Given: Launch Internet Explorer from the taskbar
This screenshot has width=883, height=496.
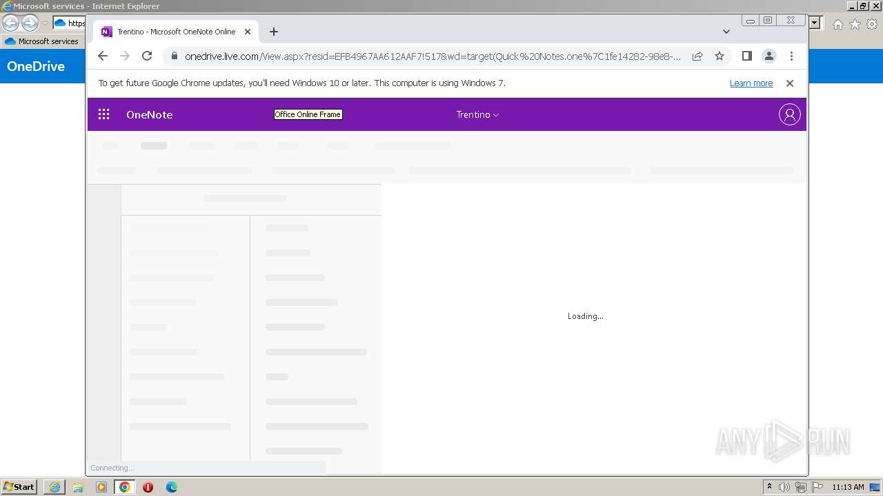Looking at the screenshot, I should 54,487.
